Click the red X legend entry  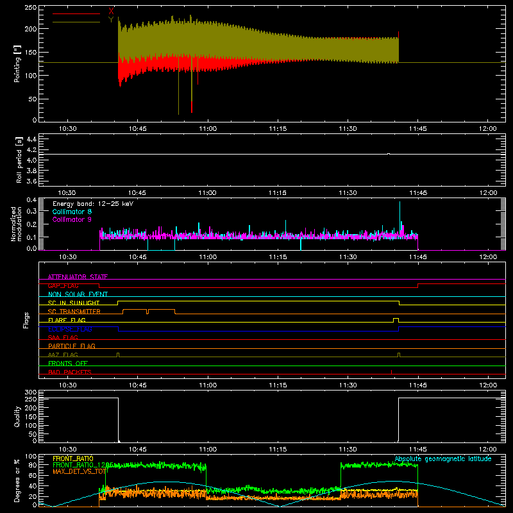point(111,12)
